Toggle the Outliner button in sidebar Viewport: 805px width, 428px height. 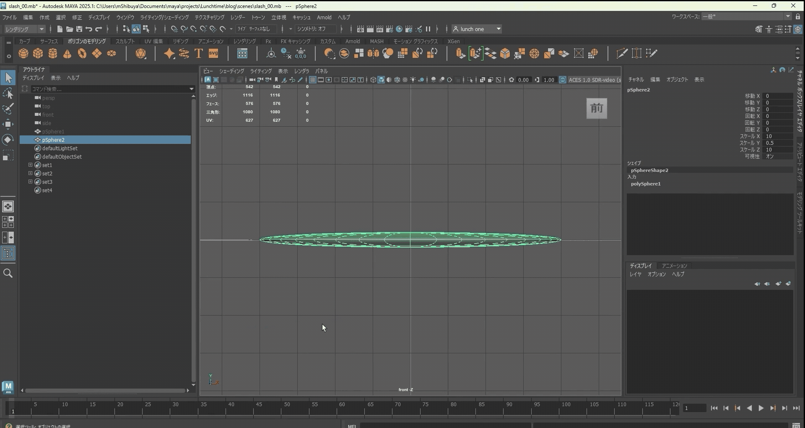8,253
